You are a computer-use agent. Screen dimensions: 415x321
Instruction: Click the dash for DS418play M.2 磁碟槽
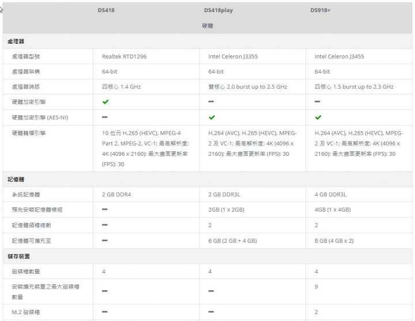211,312
